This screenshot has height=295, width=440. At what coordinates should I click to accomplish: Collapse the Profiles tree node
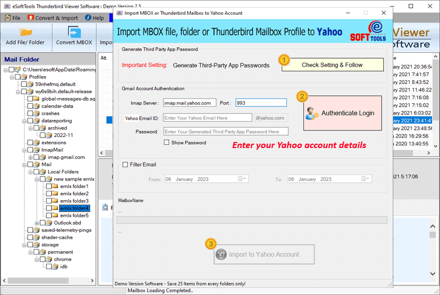(x=12, y=77)
